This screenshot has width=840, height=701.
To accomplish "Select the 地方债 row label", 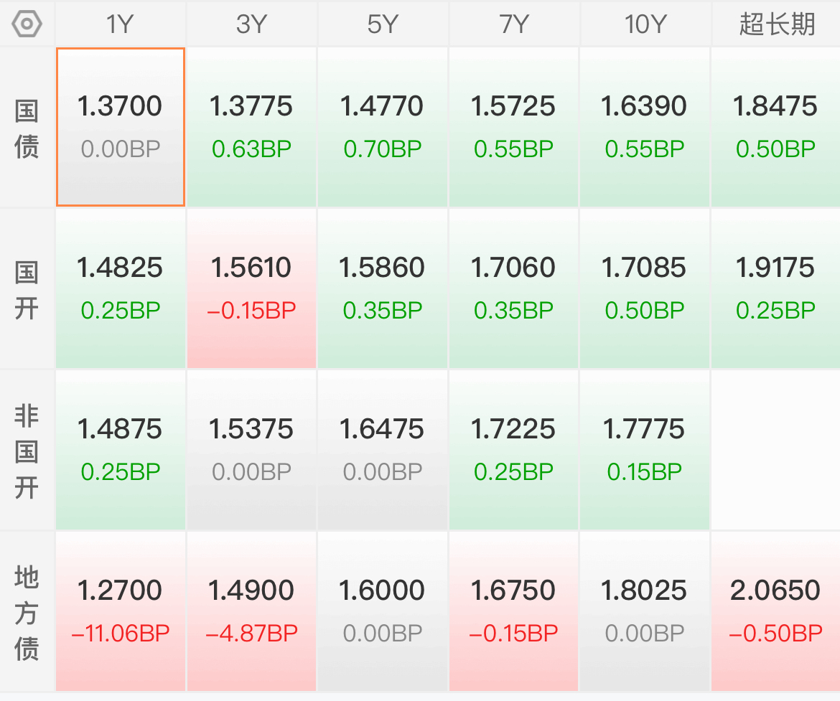I will [27, 613].
